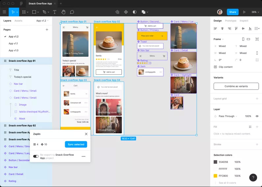
Task: Add a new page with plus icon
Action: 47,30
